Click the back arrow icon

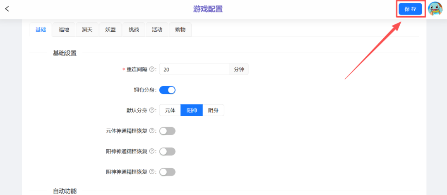7,9
